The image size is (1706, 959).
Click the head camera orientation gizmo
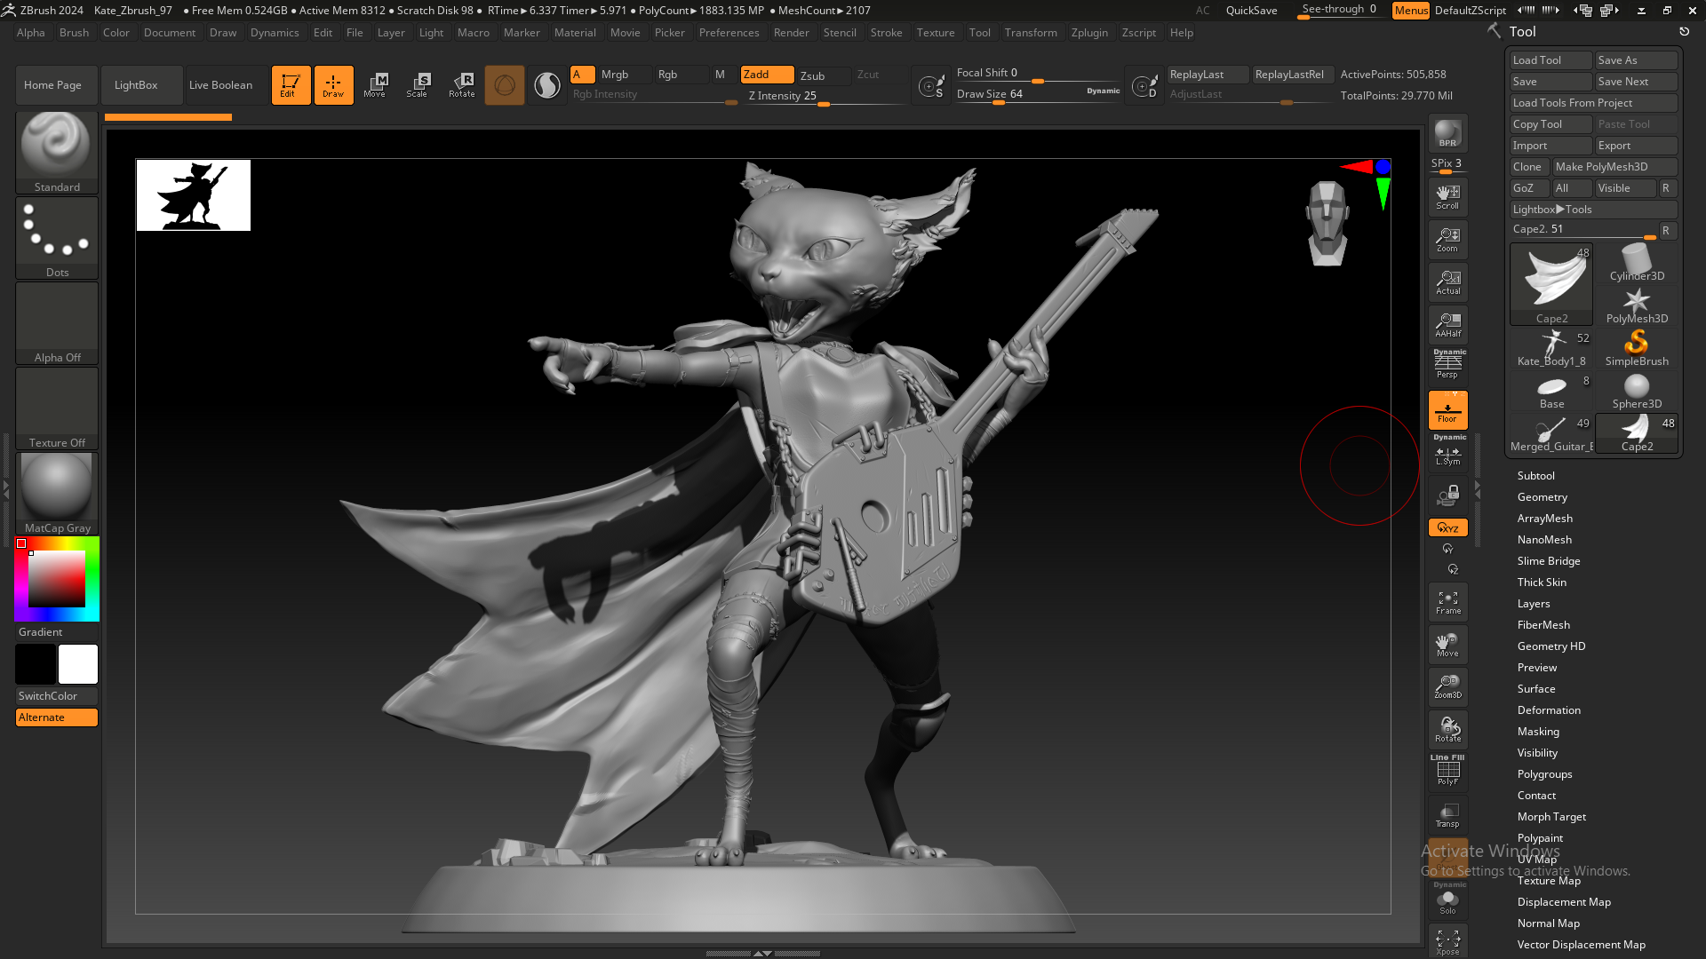tap(1327, 223)
